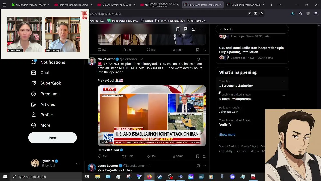
Task: Click Show more under What's happening
Action: click(x=227, y=135)
